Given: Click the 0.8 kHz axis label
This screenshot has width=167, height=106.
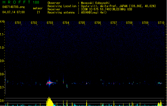Looking at the screenshot, I should coord(2,74).
